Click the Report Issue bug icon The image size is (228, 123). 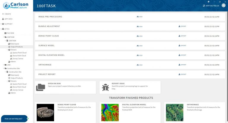pos(105,87)
